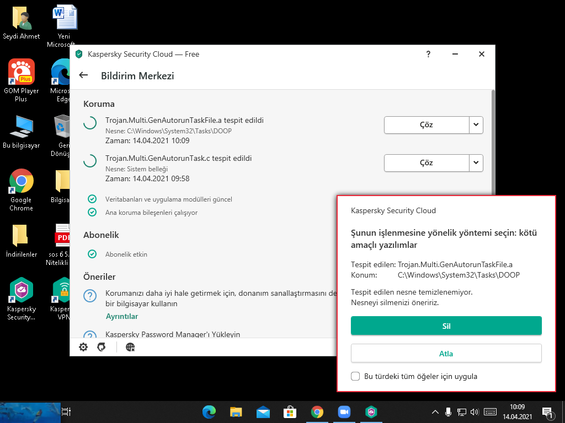Select Kaspersky VPN desktop shortcut
565x423 pixels.
click(x=61, y=299)
